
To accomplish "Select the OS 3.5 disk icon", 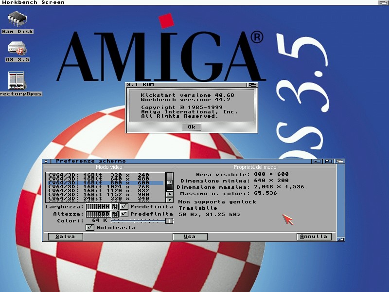I will (x=18, y=49).
